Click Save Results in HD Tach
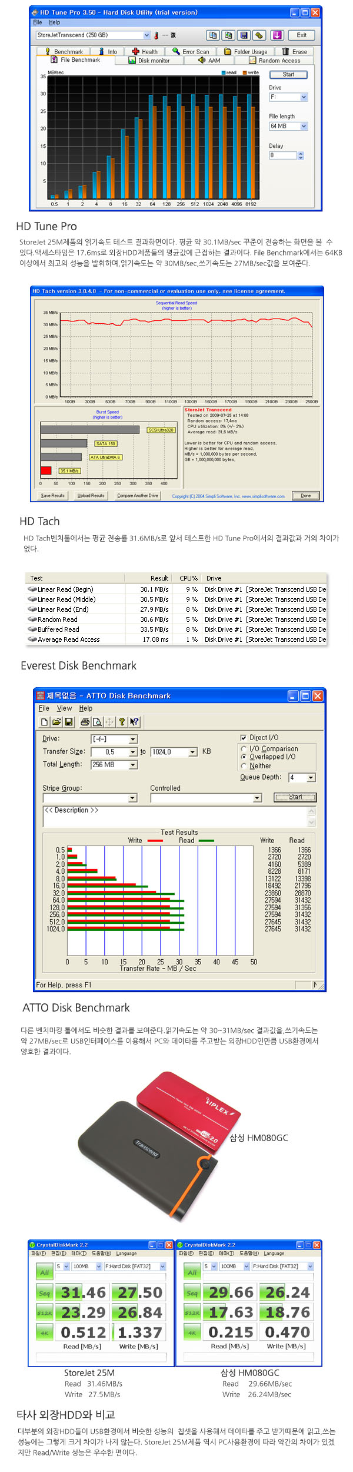Image resolution: width=353 pixels, height=1472 pixels. tap(53, 496)
